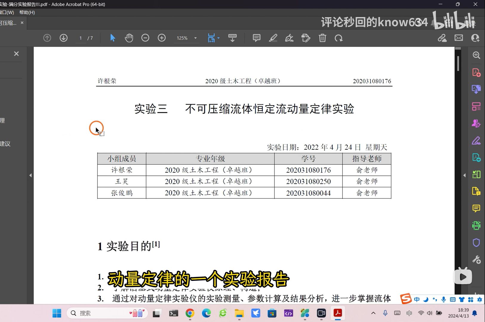Select the Highlight text tool
485x322 pixels.
(273, 38)
